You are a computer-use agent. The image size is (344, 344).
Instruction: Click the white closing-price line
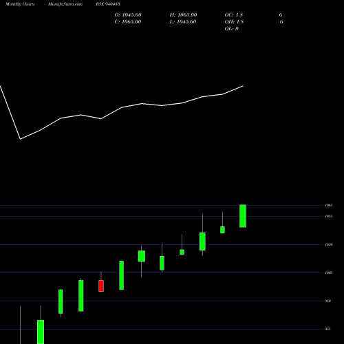coord(122,107)
